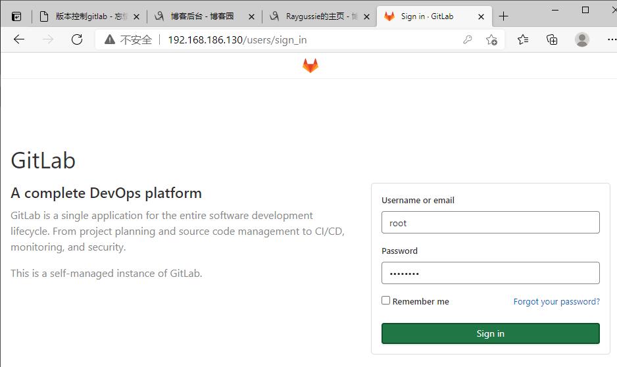617x367 pixels.
Task: Close the Raygussie的主页 tab
Action: [x=366, y=16]
